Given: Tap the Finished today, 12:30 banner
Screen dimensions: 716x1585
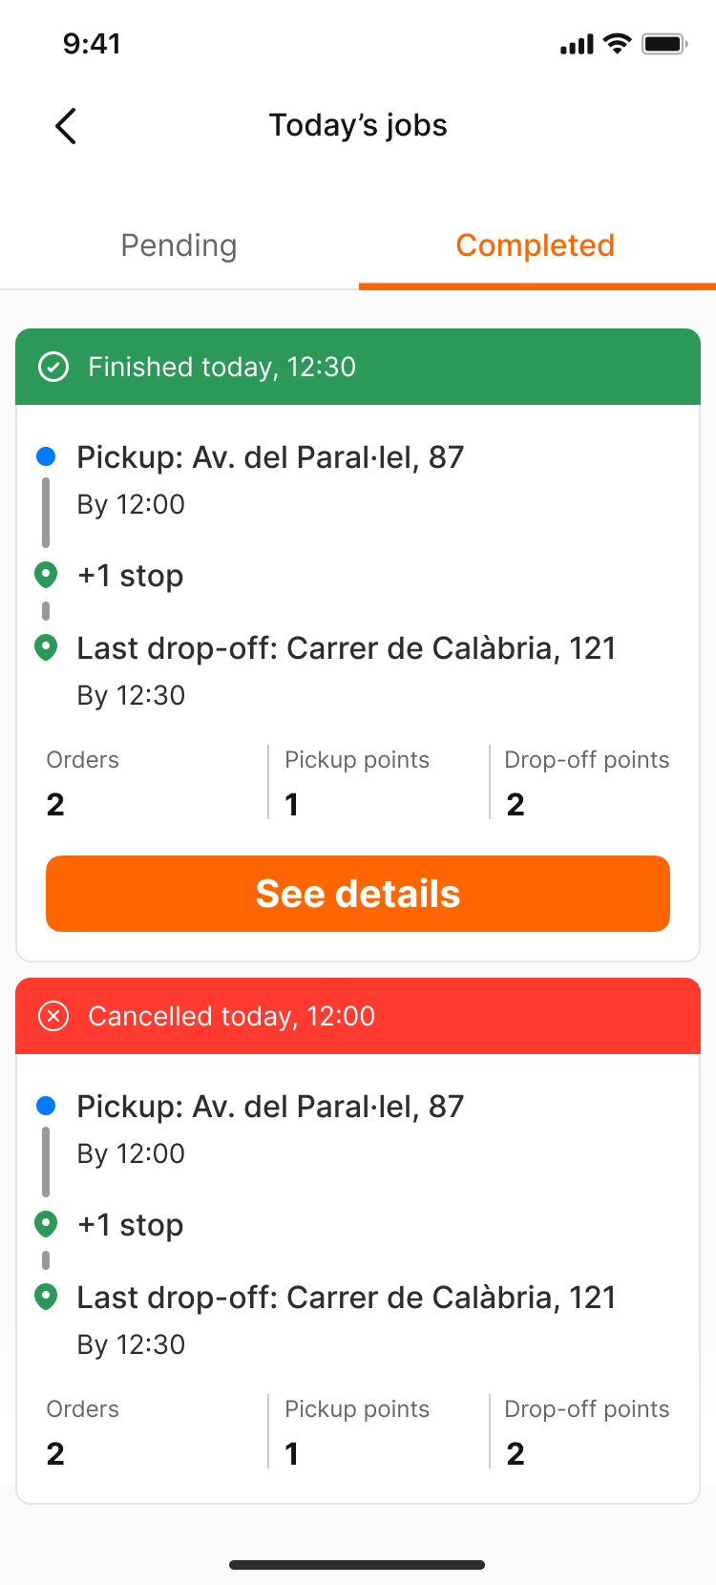Looking at the screenshot, I should click(x=358, y=367).
